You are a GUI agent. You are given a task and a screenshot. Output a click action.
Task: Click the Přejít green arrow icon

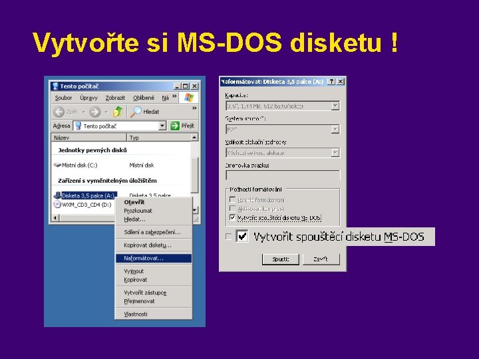[x=175, y=126]
